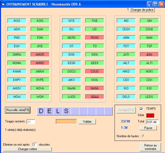Screen dimensions: 165x153
Task: Select the red AMNO tile
Action: pos(40,63)
